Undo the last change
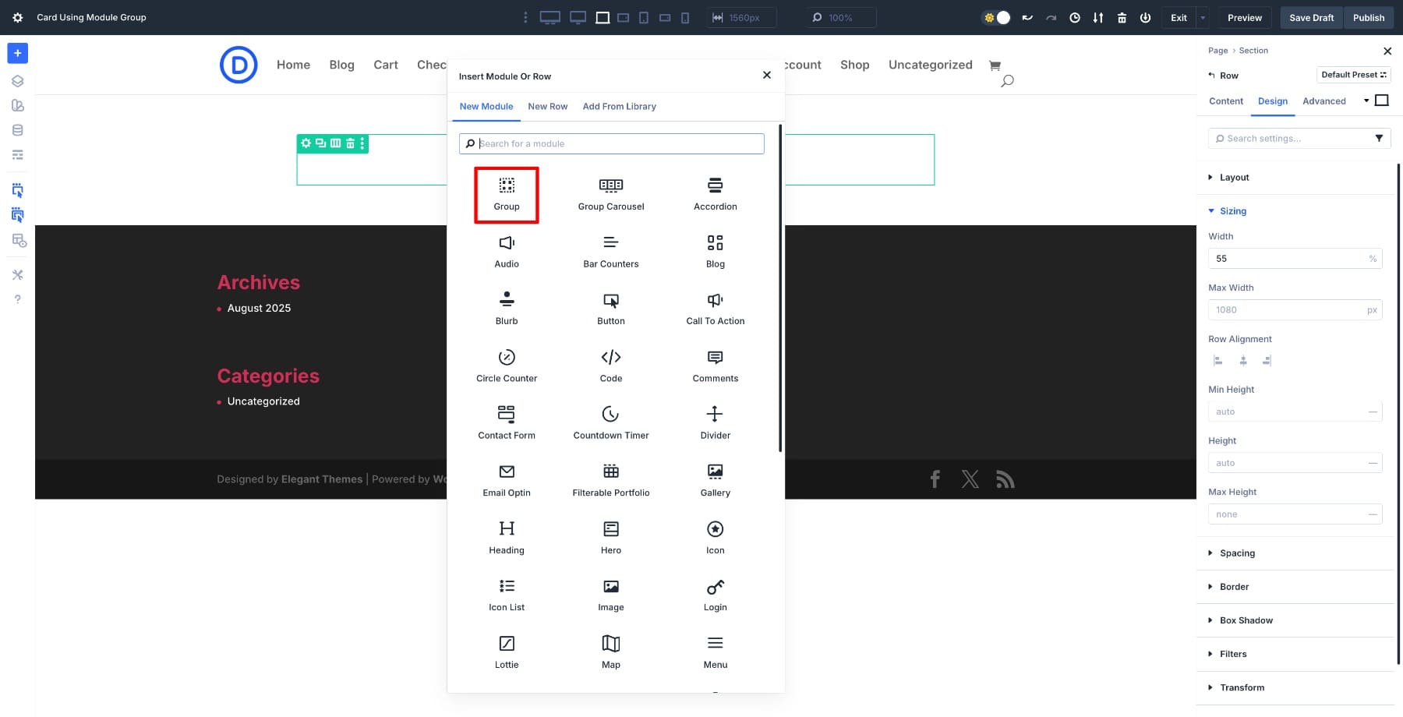Viewport: 1403px width, 717px height. pyautogui.click(x=1027, y=17)
